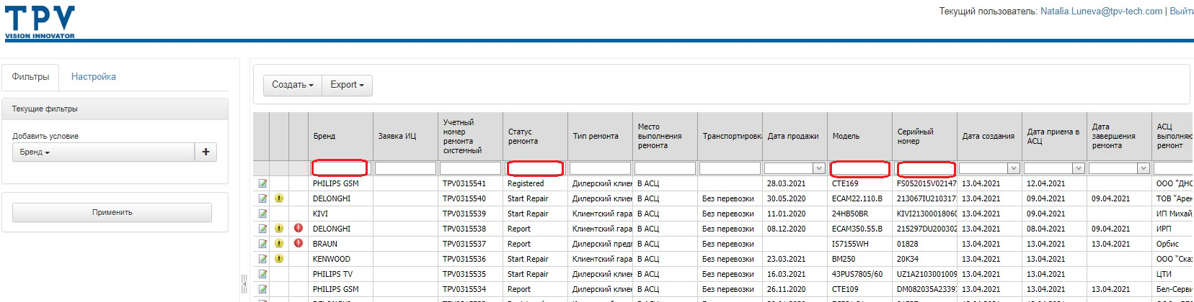Viewport: 1194px width, 302px height.
Task: Open edit icon for repair TPV0315538
Action: (x=262, y=229)
